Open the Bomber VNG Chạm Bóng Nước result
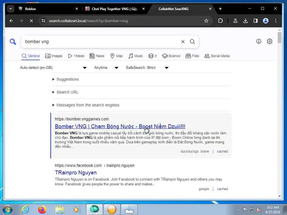The image size is (287, 215). pyautogui.click(x=120, y=126)
